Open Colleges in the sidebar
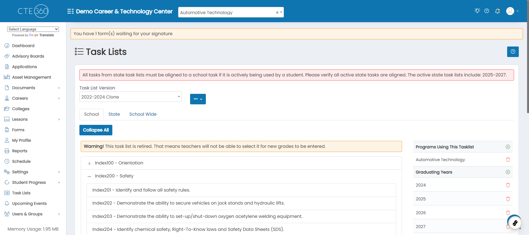 [21, 109]
